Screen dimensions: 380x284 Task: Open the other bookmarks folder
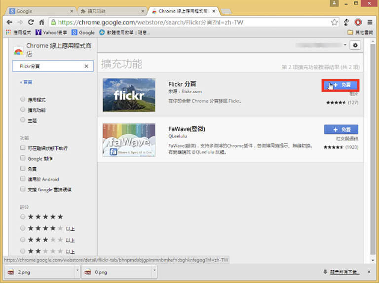click(x=360, y=32)
